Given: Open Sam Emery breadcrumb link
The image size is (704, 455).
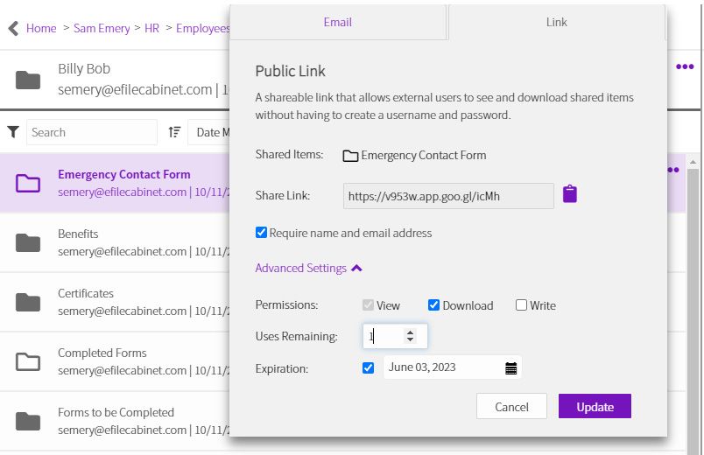Looking at the screenshot, I should (102, 28).
